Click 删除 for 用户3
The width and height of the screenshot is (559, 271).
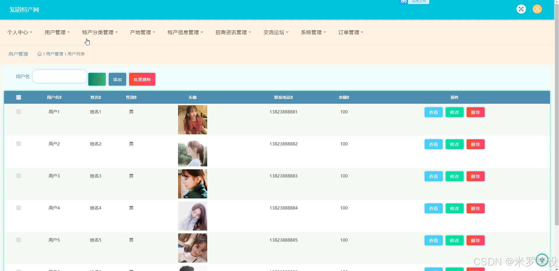475,176
